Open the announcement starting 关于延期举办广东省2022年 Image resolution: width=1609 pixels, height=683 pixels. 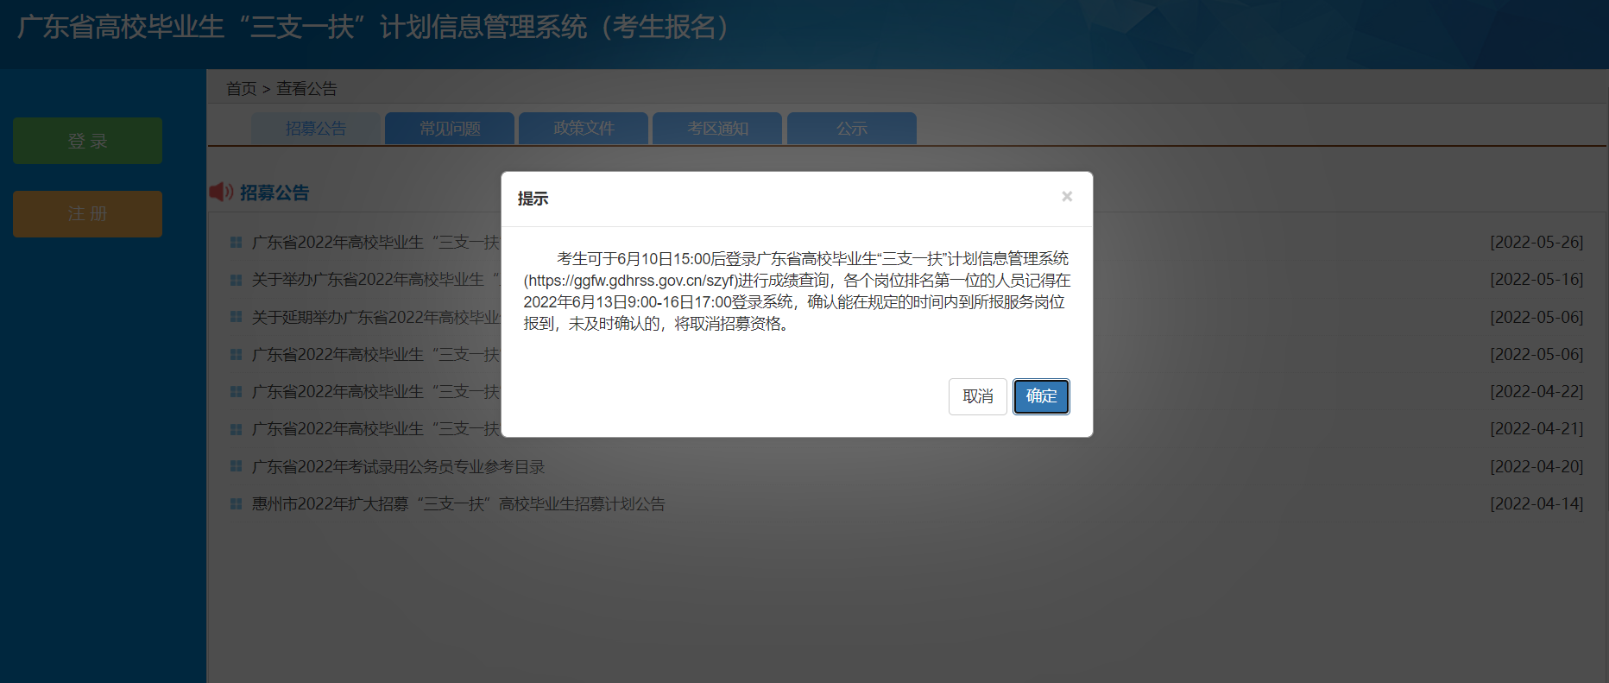375,318
